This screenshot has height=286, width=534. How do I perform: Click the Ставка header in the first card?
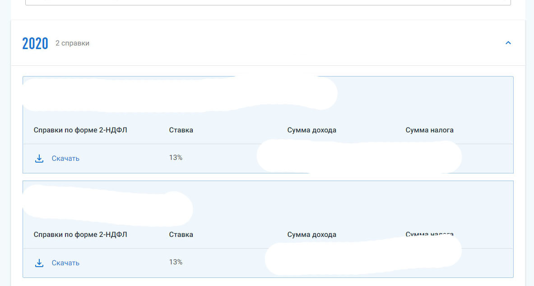click(x=181, y=130)
